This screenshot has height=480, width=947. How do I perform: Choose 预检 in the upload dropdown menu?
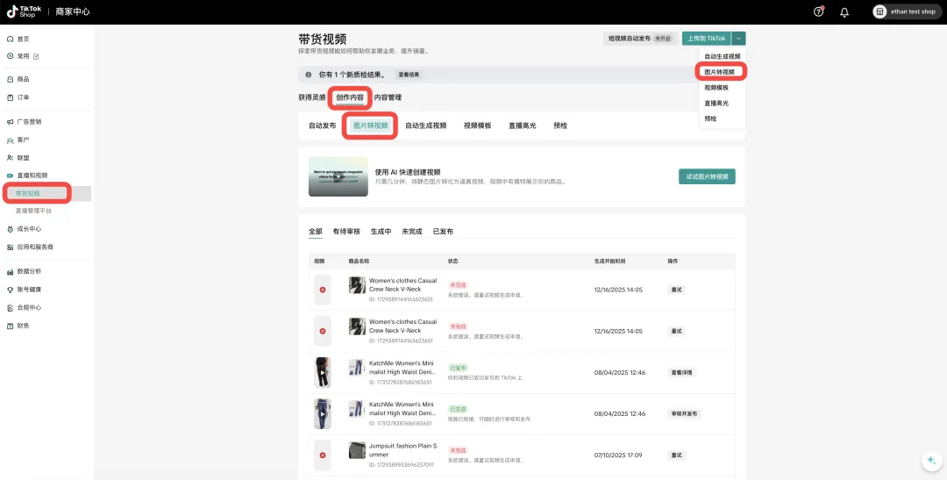pos(710,119)
